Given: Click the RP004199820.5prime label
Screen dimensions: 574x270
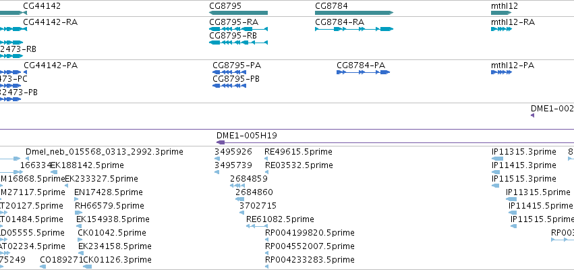Looking at the screenshot, I should (x=310, y=233).
